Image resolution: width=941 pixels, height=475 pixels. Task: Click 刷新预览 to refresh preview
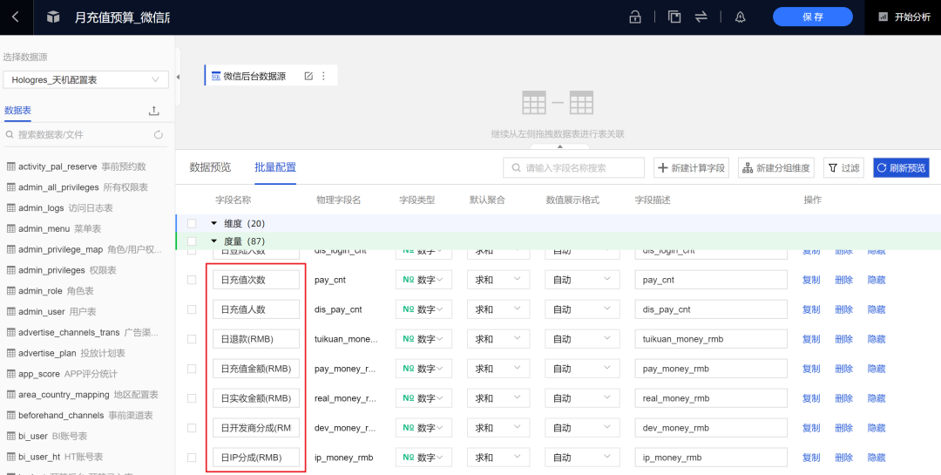(902, 168)
